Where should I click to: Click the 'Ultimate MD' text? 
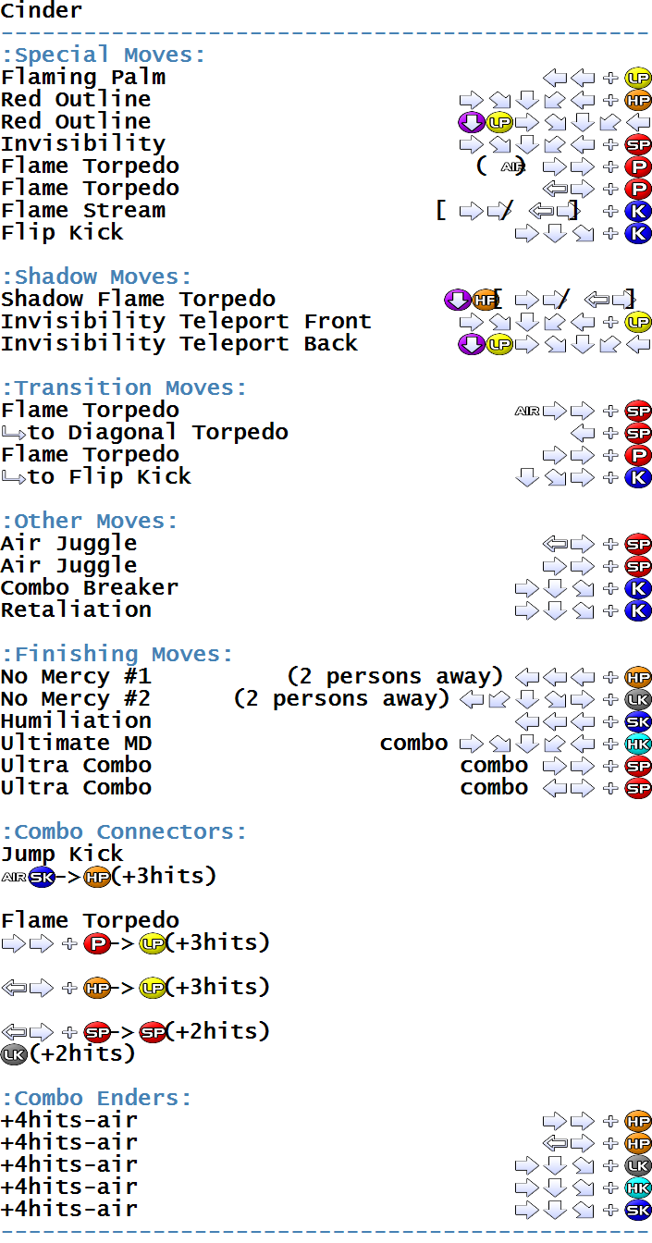tap(76, 744)
